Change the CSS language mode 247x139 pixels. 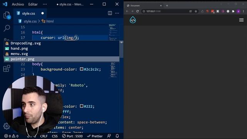[x=55, y=136]
